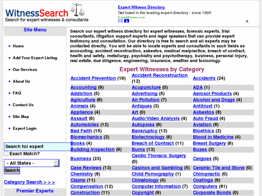Open Automobiles category link

85,124
